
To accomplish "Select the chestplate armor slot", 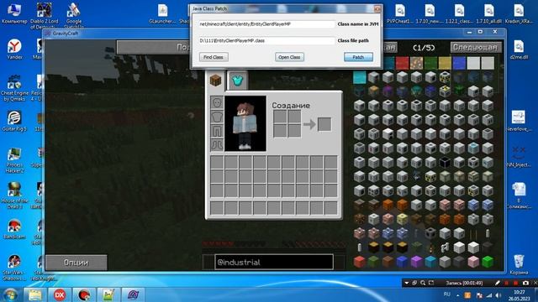I will 217,117.
